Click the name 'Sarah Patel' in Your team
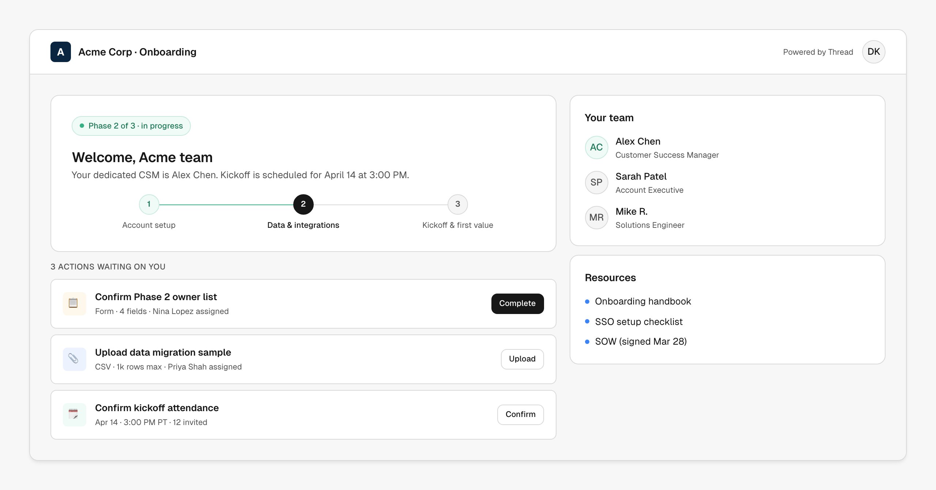 [641, 176]
